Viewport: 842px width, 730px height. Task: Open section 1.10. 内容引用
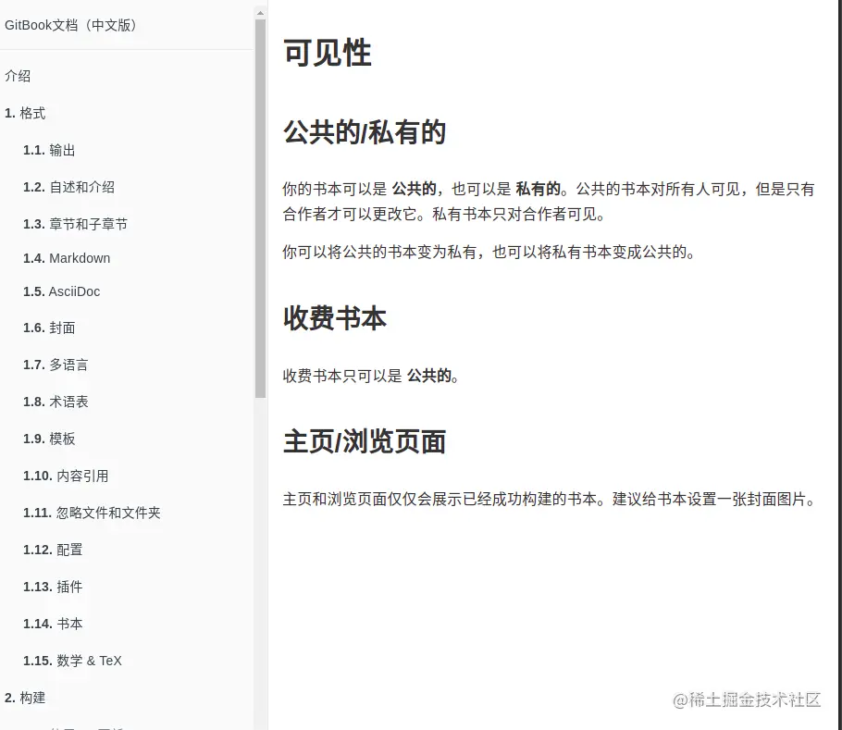tap(65, 476)
